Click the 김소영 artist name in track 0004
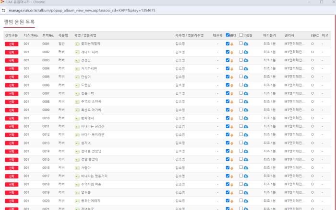This screenshot has height=210, width=336. pos(180,68)
